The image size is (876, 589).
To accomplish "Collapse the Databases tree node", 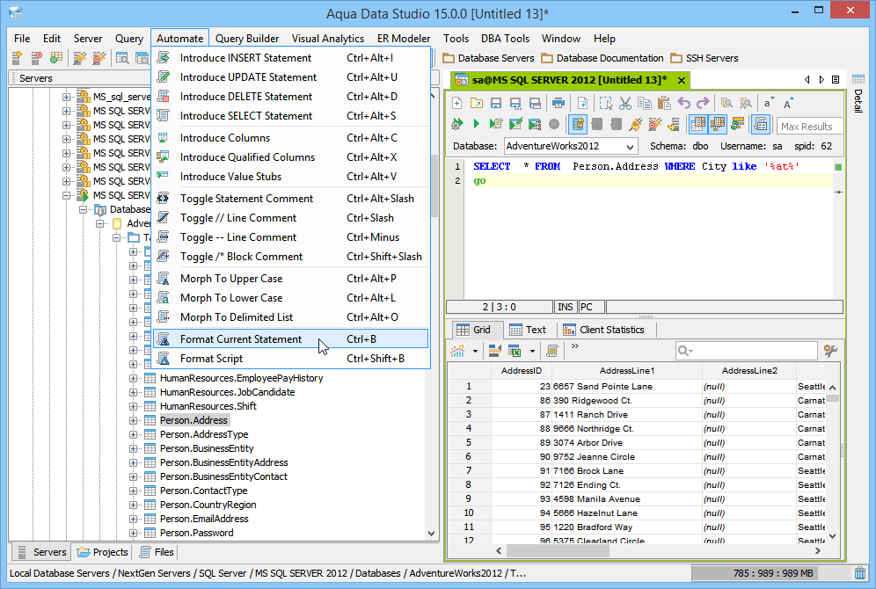I will 83,209.
